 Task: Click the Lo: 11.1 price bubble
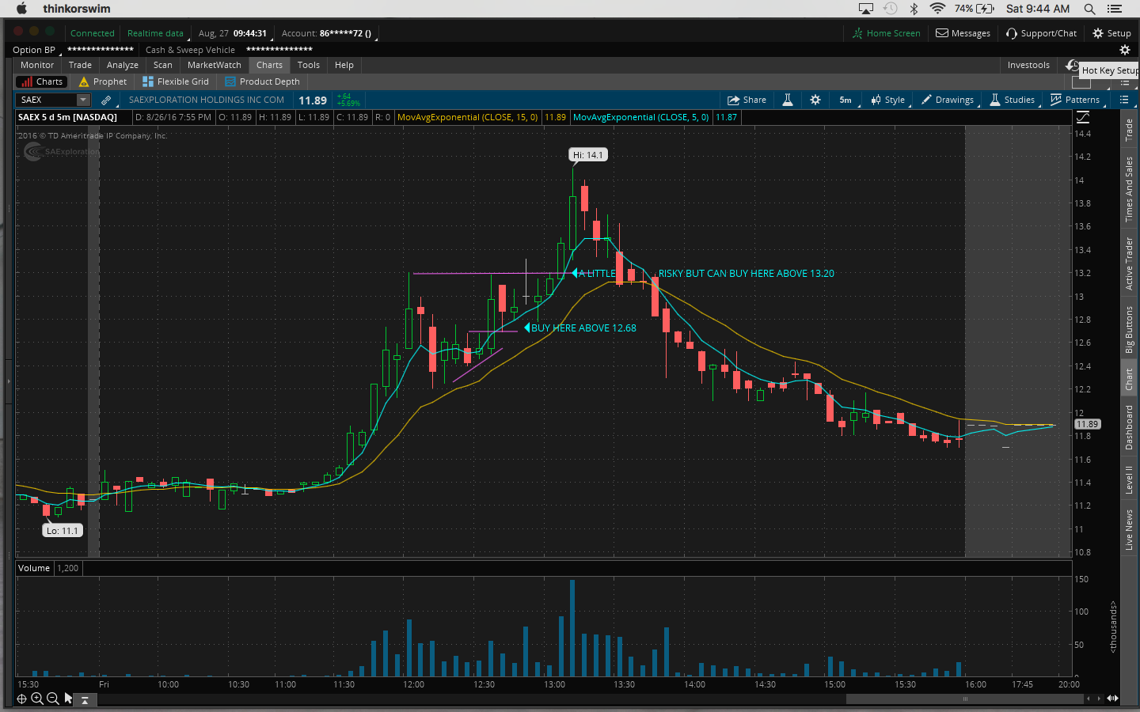pos(63,531)
